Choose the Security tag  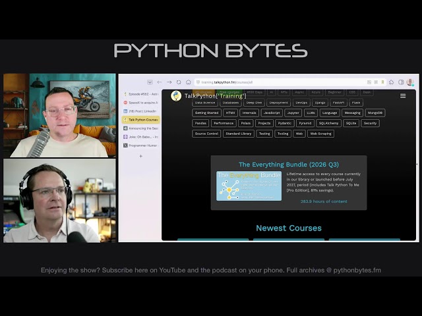pos(371,123)
